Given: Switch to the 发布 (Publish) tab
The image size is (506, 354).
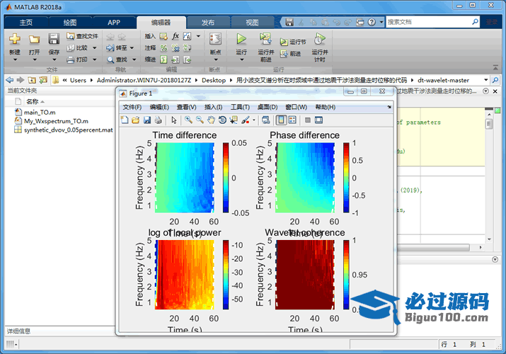Looking at the screenshot, I should pos(208,22).
